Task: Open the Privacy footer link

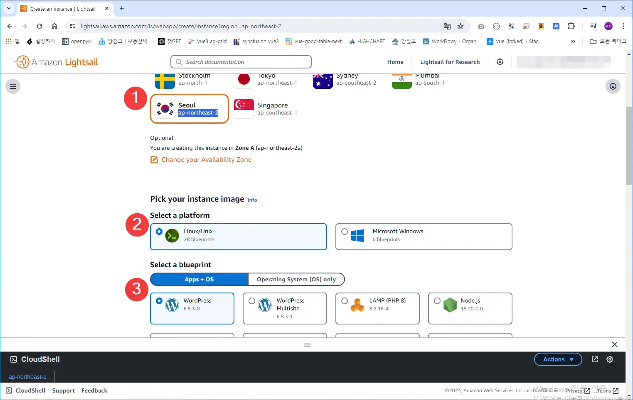Action: pyautogui.click(x=578, y=390)
